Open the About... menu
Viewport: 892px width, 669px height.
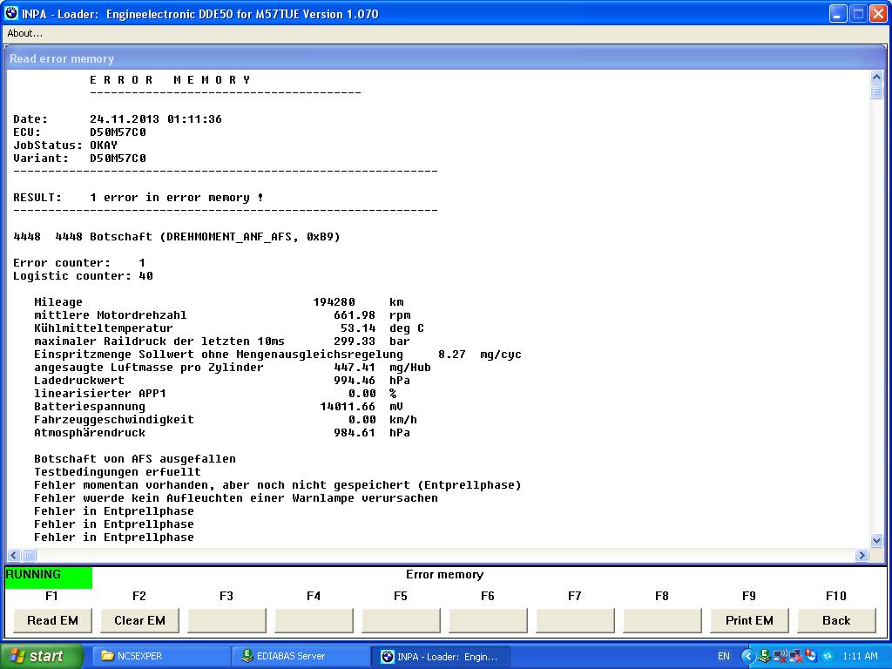24,33
